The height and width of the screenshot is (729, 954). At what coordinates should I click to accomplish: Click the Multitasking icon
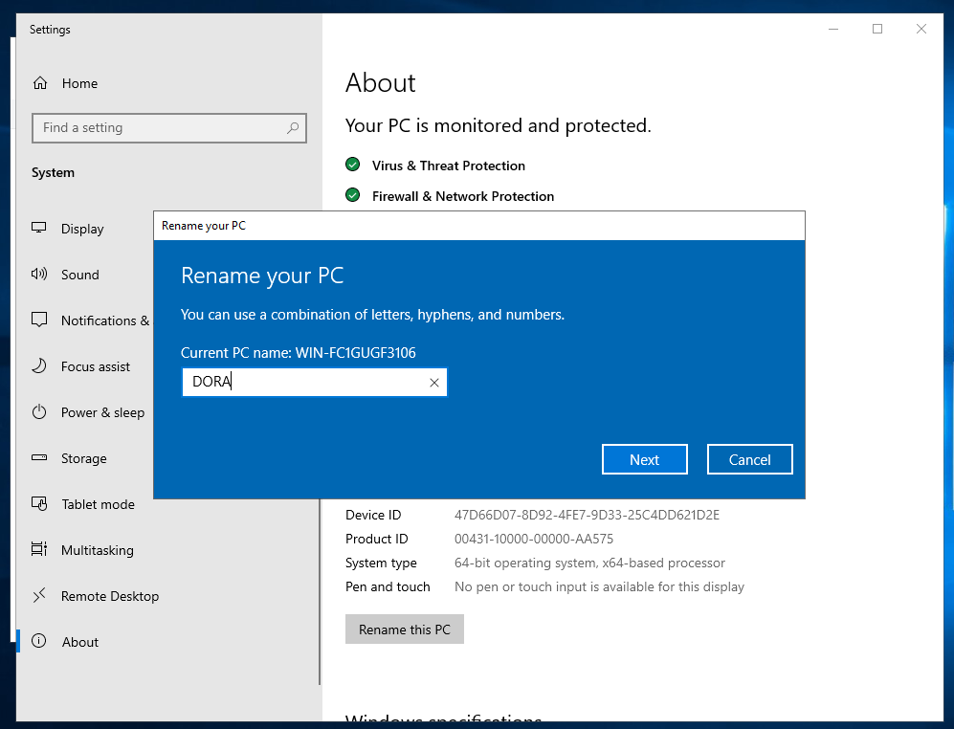pos(39,550)
